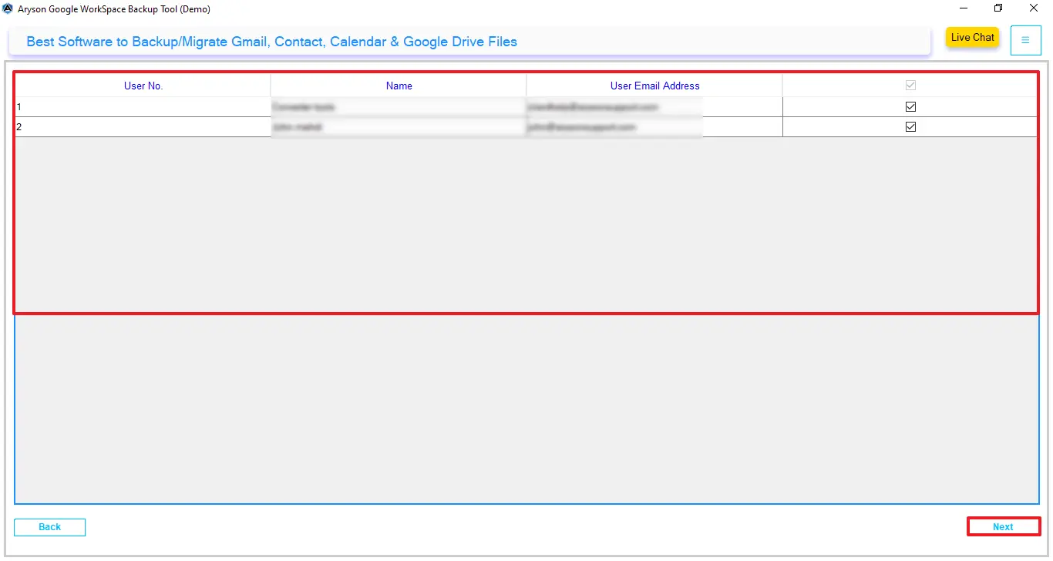Image resolution: width=1053 pixels, height=561 pixels.
Task: Maximize the application window
Action: (998, 8)
